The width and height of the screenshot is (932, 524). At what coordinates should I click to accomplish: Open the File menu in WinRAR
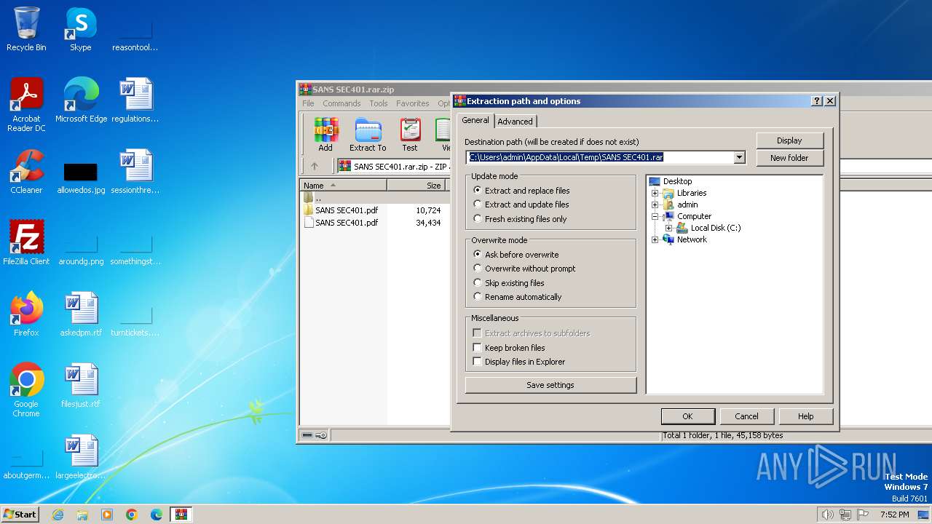point(309,103)
